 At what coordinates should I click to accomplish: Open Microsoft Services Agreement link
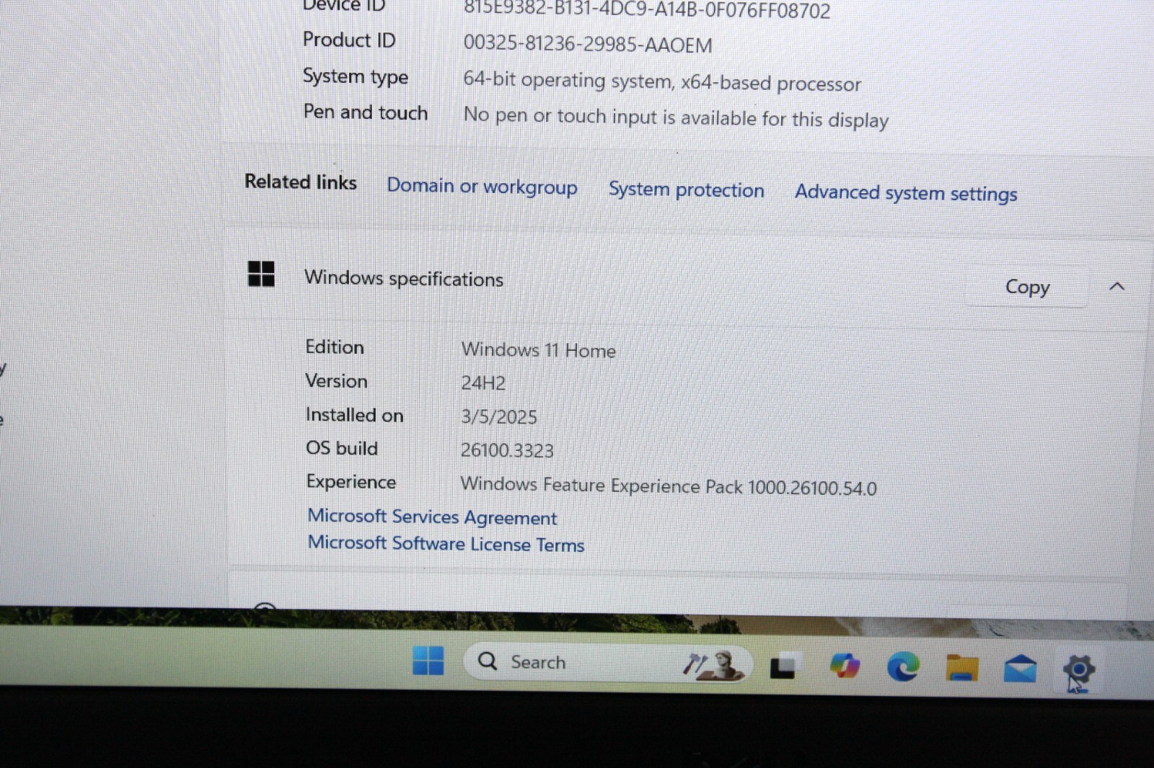pos(432,517)
